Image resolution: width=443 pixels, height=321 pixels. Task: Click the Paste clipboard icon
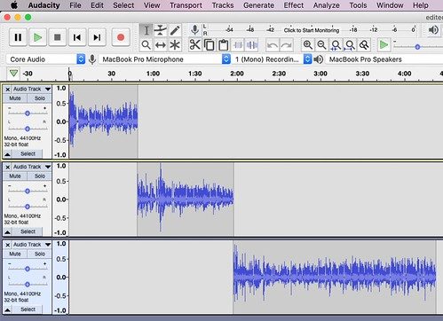[224, 45]
